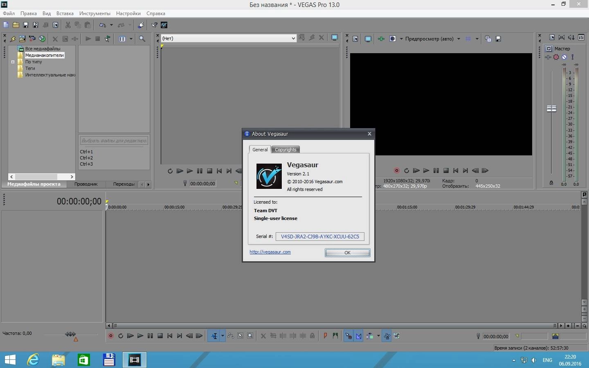Open Undo history dropdown arrow
589x368 pixels.
pyautogui.click(x=111, y=25)
